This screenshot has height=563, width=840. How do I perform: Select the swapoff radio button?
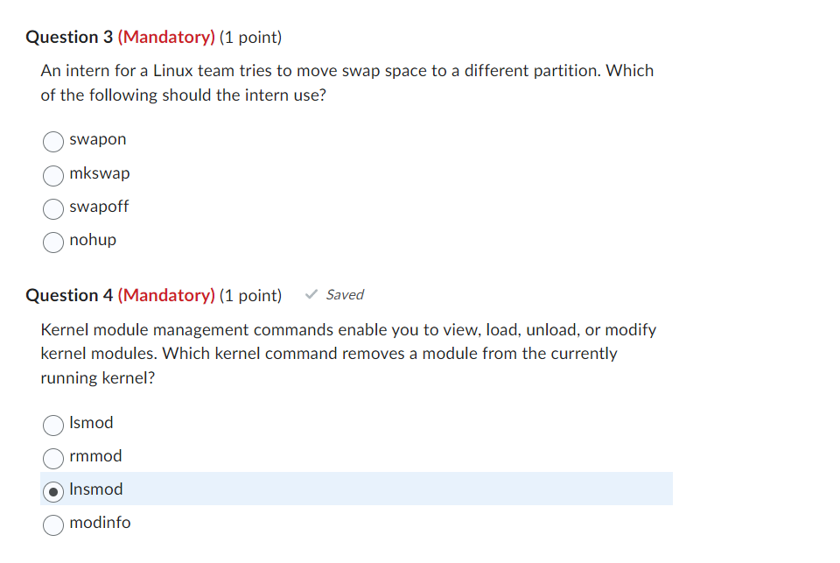pyautogui.click(x=52, y=208)
